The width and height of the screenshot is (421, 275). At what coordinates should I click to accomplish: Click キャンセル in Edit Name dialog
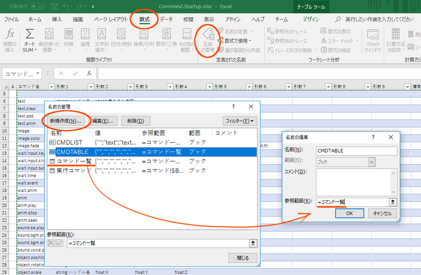click(382, 213)
